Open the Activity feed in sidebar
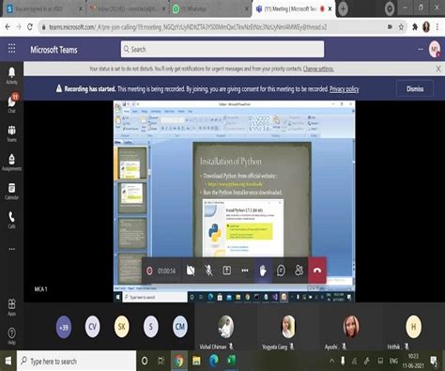 [11, 76]
